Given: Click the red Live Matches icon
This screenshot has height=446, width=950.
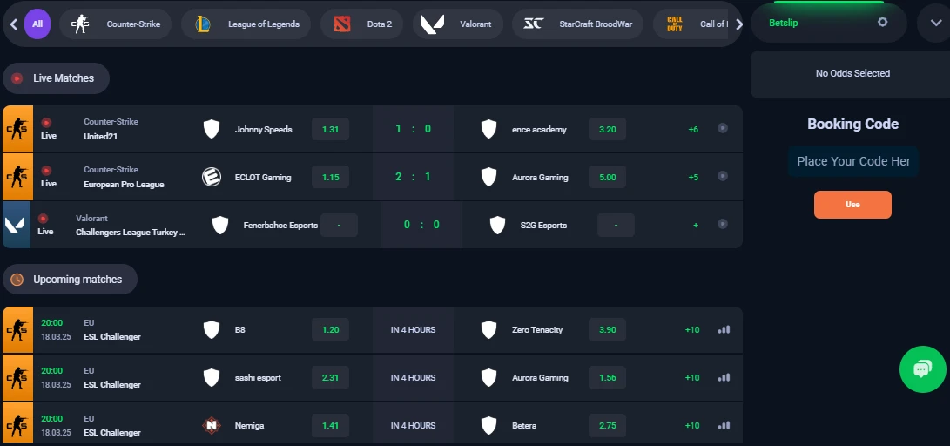Looking at the screenshot, I should coord(17,78).
